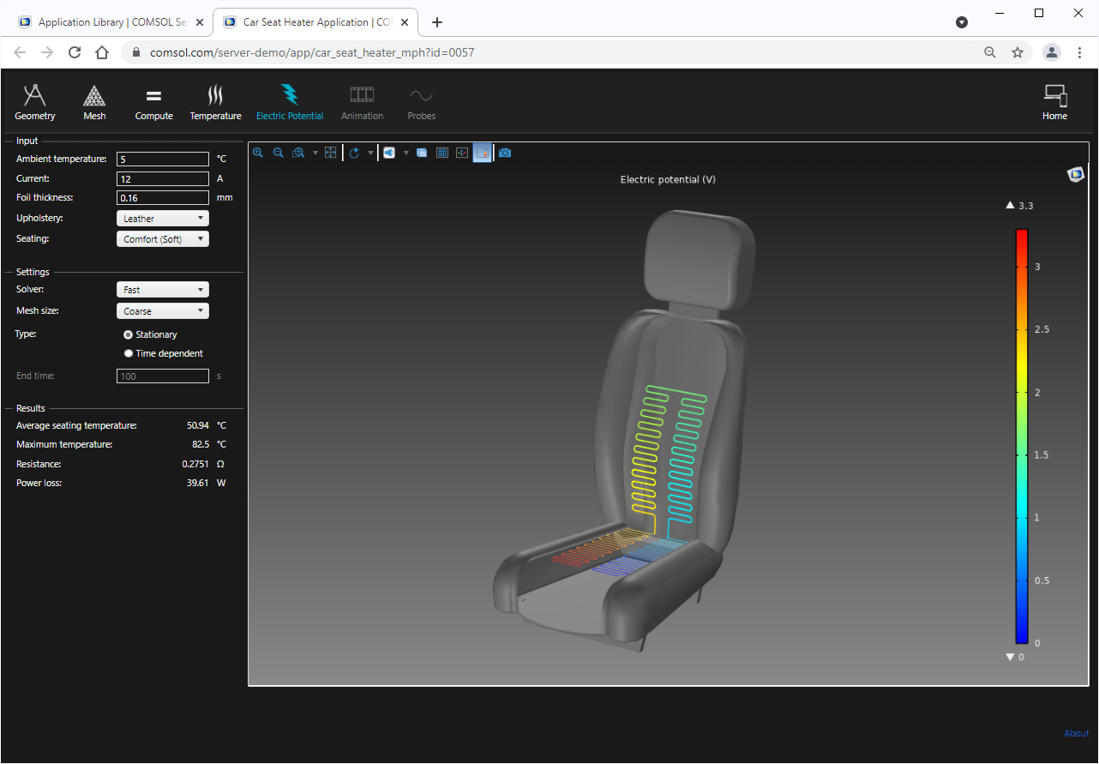Image resolution: width=1099 pixels, height=764 pixels.
Task: Change the Solver dropdown from Fast
Action: [x=162, y=289]
